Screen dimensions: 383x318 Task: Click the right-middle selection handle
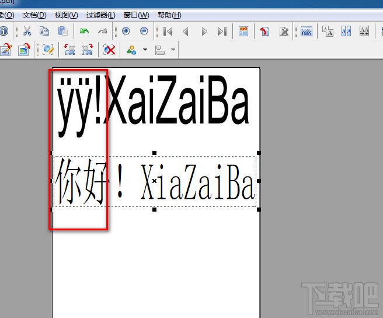coord(259,181)
